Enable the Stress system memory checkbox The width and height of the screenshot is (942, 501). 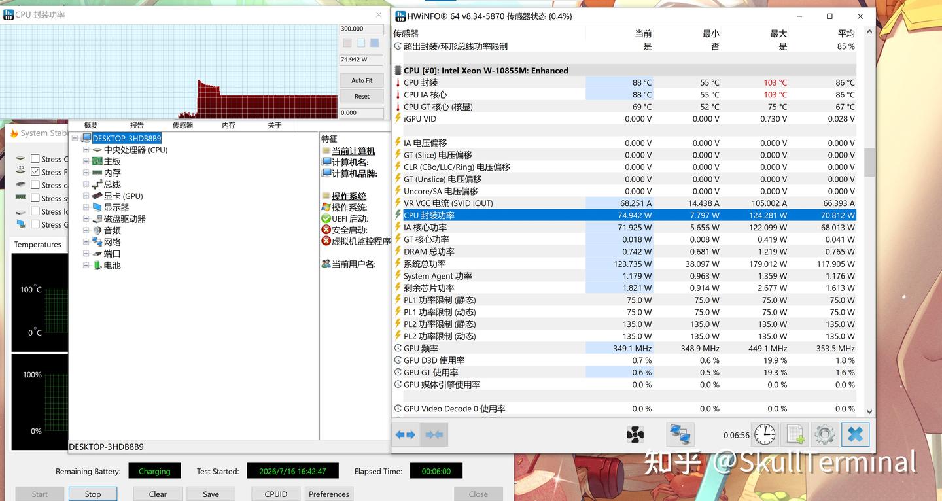35,198
